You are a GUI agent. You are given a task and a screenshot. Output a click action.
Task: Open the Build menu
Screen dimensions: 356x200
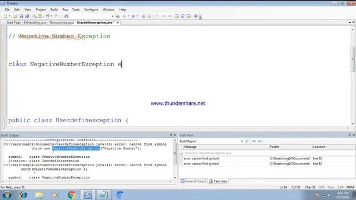point(54,9)
